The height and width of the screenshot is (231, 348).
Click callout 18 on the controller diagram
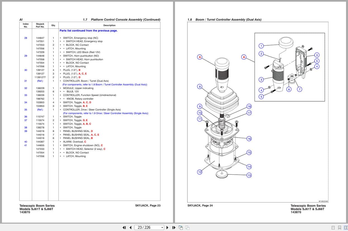tap(249, 106)
